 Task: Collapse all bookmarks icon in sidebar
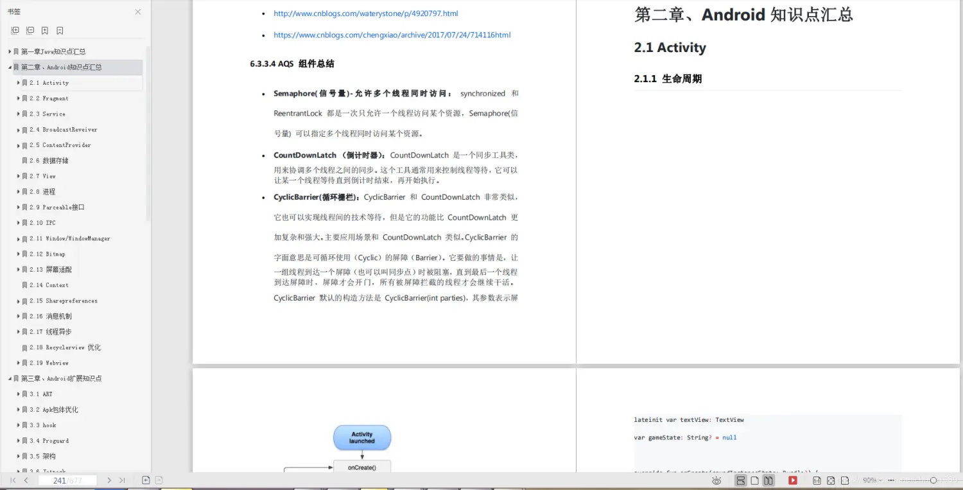30,30
